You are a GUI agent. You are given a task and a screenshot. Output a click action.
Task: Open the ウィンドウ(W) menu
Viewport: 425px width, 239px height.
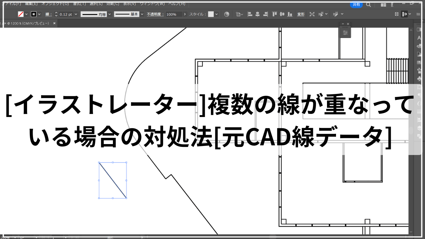[152, 4]
